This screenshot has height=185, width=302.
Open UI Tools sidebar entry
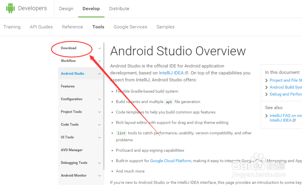coord(67,137)
